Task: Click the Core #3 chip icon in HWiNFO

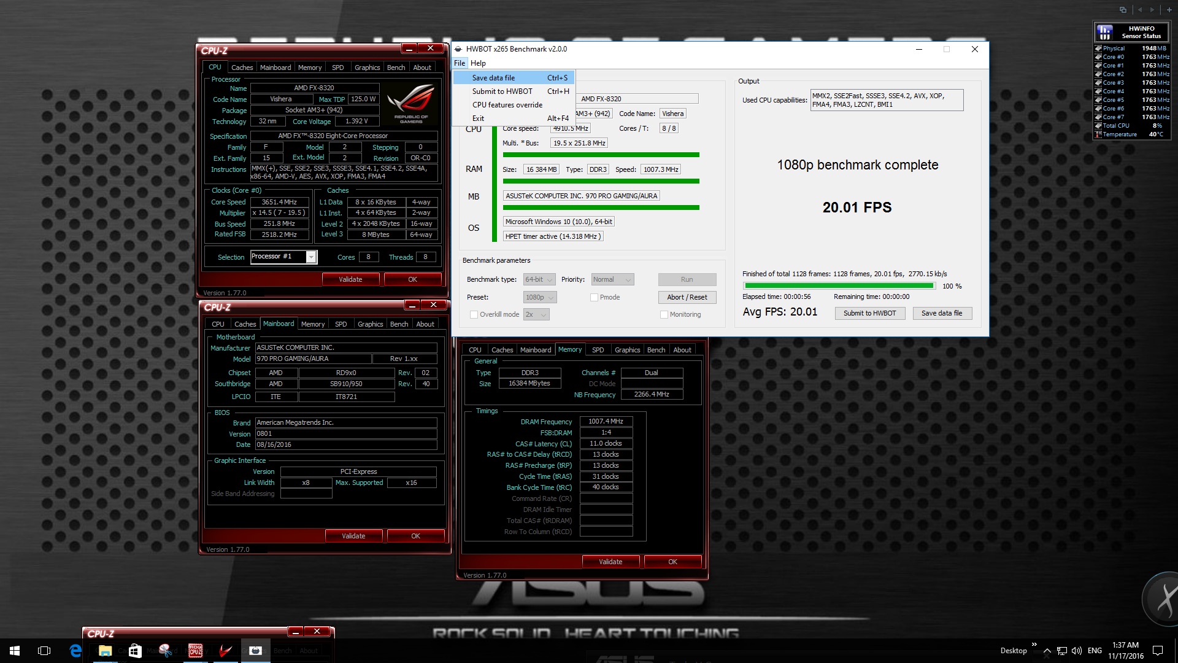Action: 1098,83
